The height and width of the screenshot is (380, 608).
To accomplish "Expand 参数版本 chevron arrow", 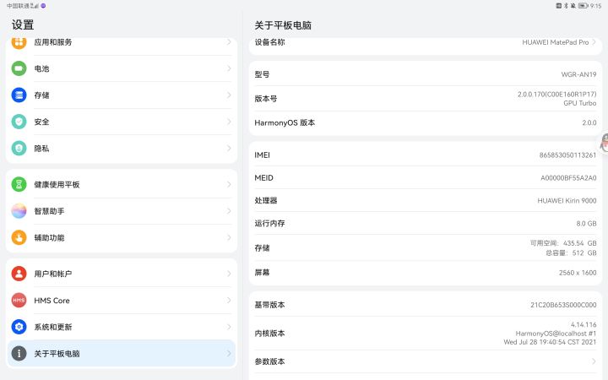I will (x=594, y=361).
